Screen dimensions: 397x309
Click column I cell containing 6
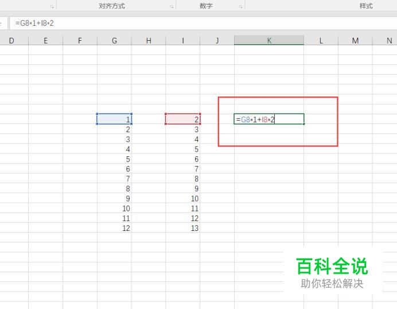tap(183, 159)
